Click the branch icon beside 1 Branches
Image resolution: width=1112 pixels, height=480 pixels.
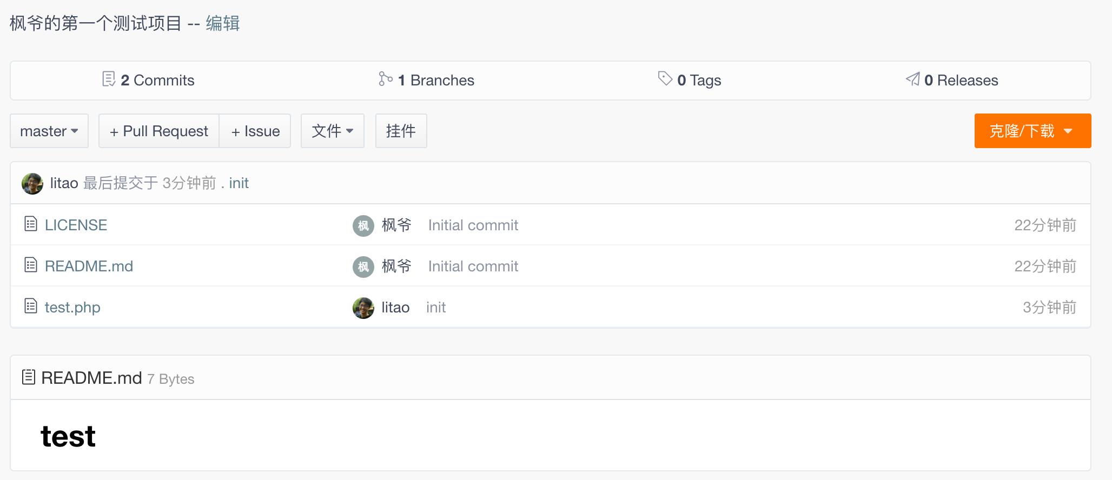click(x=385, y=79)
